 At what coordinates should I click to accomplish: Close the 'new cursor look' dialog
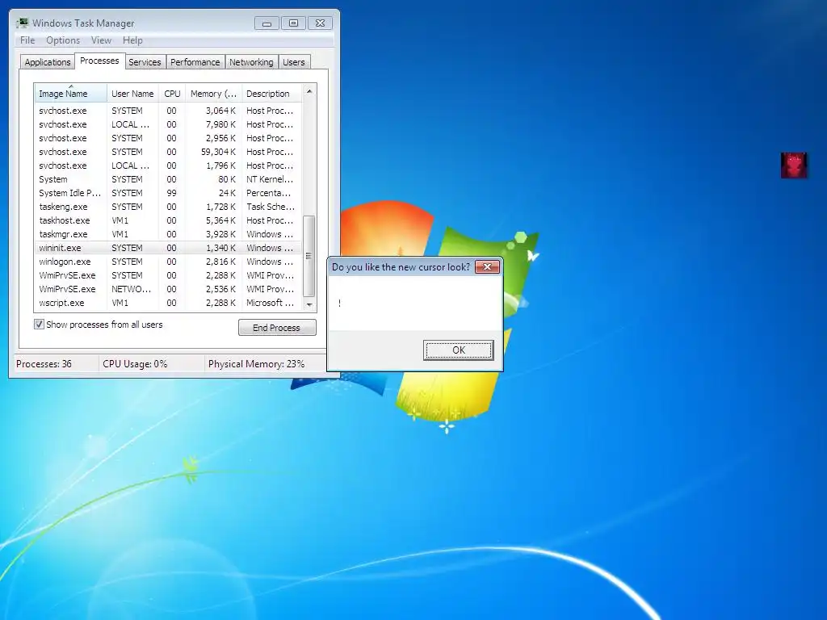pos(487,266)
